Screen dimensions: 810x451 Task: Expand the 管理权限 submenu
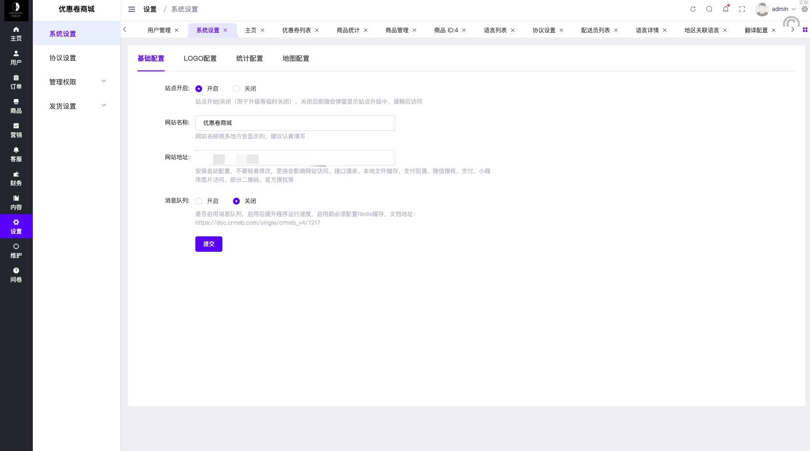tap(77, 82)
